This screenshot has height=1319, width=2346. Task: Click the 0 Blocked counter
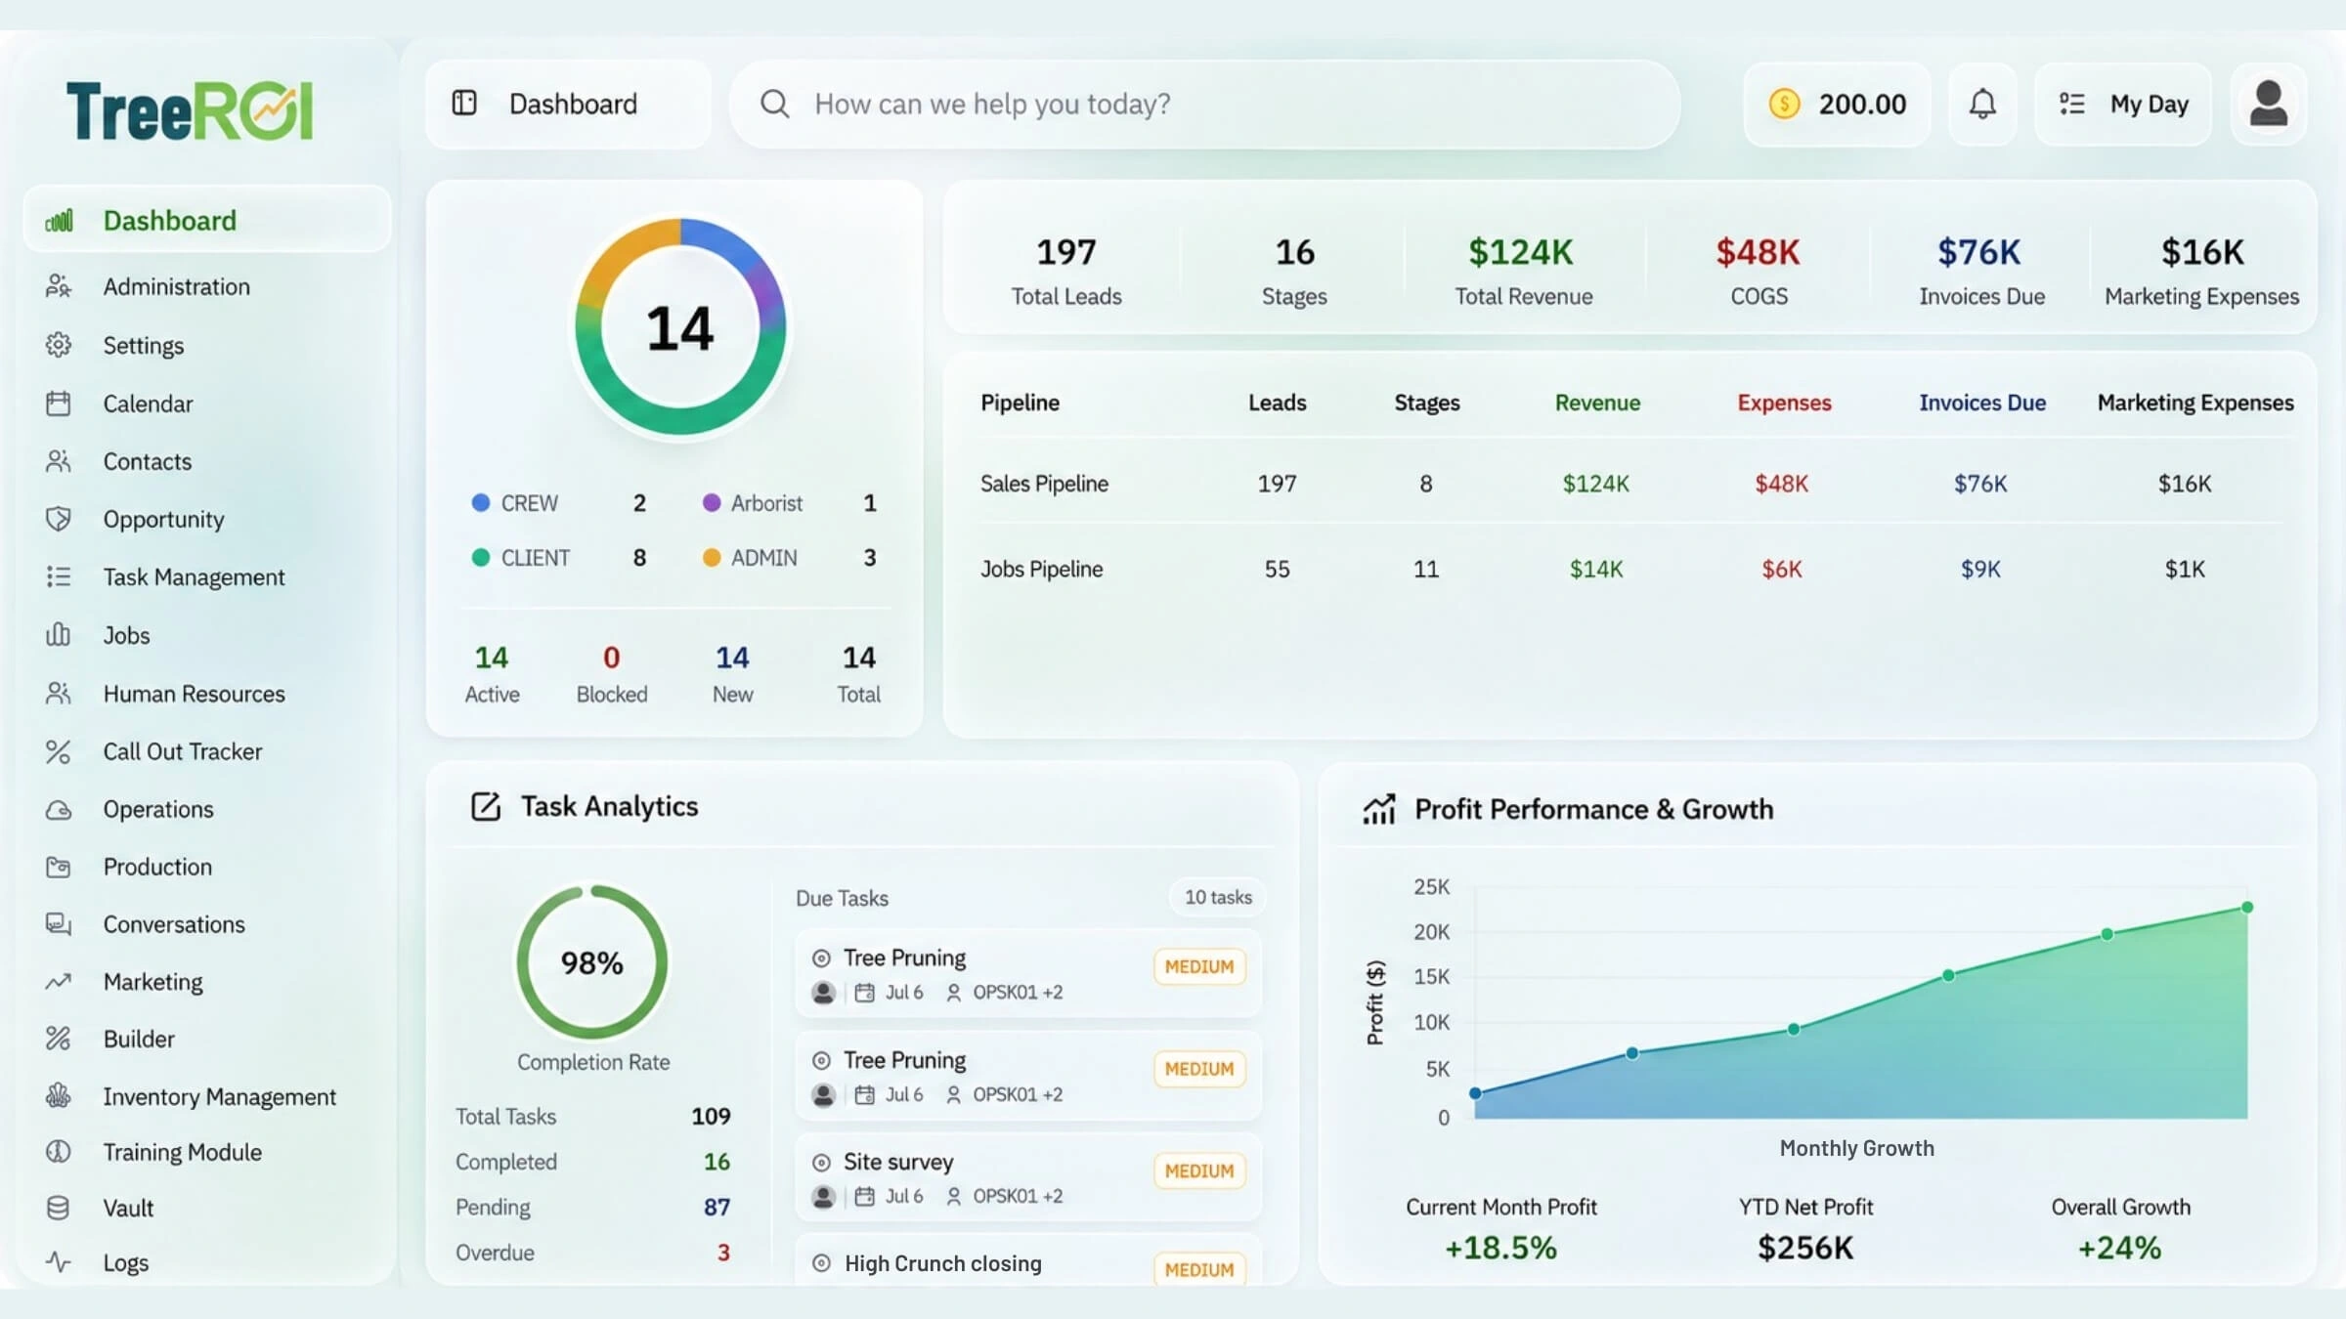click(611, 658)
